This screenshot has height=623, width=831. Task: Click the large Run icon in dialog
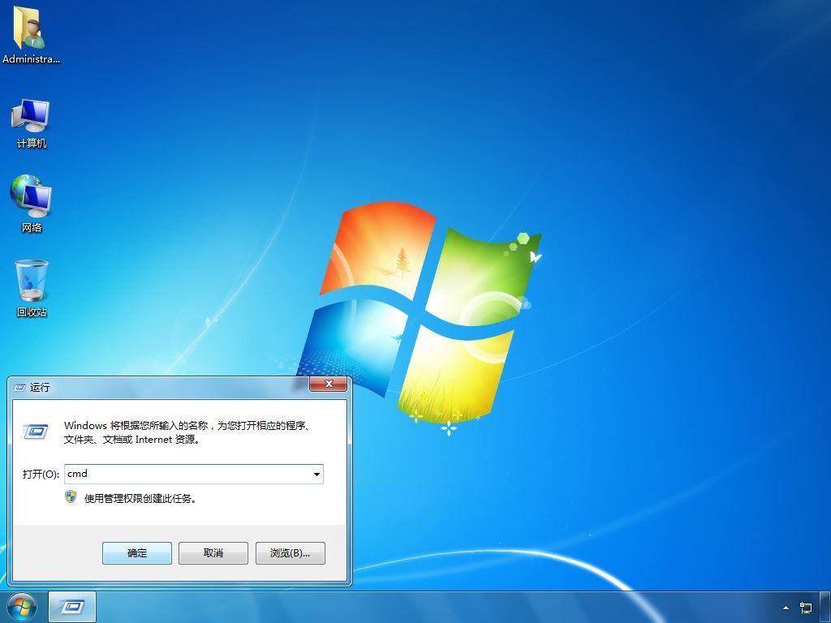coord(36,432)
